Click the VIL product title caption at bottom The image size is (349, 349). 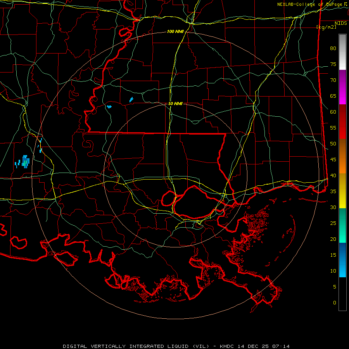[x=176, y=346]
